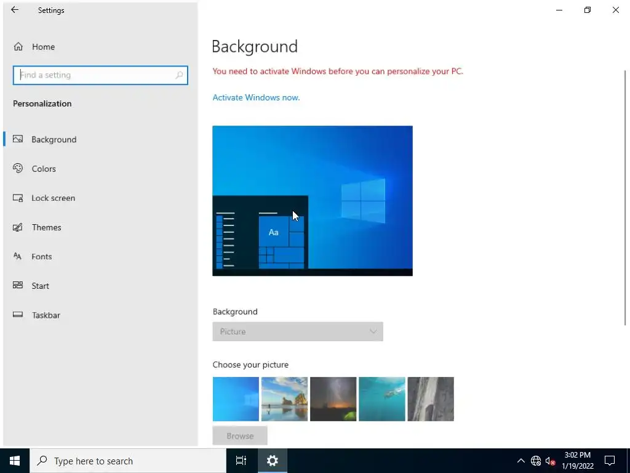Click the Lock screen monitor icon
This screenshot has height=473, width=630.
point(18,198)
